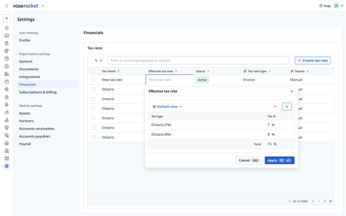Open the favorites star icon in sidebar
The height and width of the screenshot is (216, 346).
click(x=7, y=28)
